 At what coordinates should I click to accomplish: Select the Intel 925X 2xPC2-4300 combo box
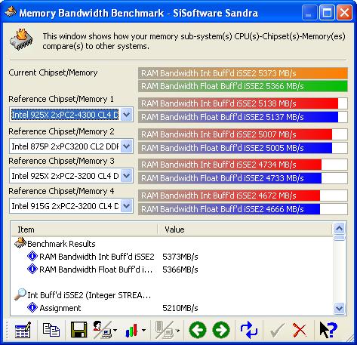[71, 115]
